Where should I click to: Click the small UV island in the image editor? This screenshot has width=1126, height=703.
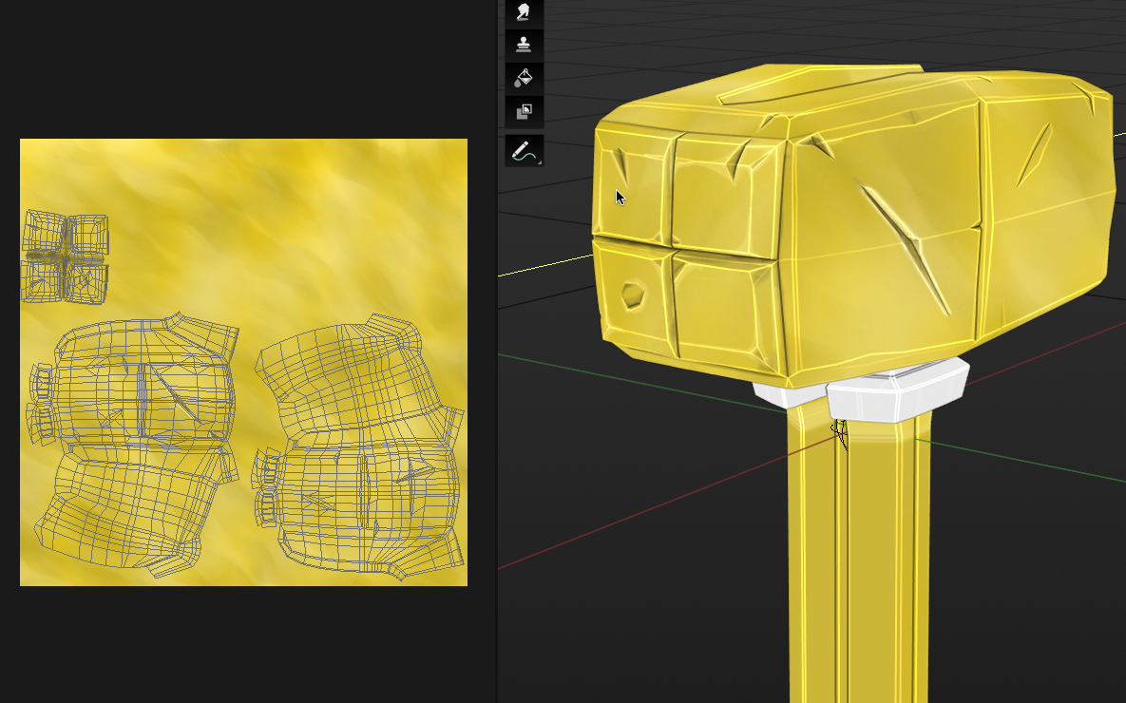coord(66,256)
